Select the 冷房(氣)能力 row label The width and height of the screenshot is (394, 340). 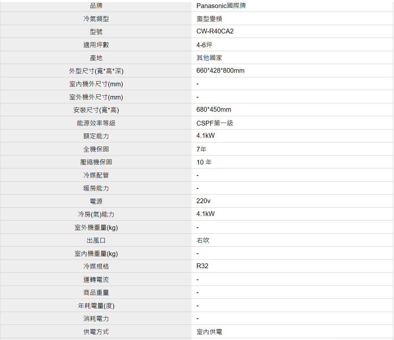(x=96, y=214)
